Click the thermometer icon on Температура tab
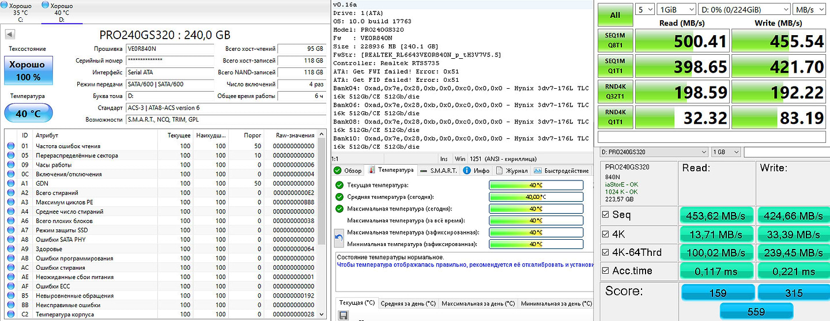Screen dimensions: 830x321 pos(372,171)
